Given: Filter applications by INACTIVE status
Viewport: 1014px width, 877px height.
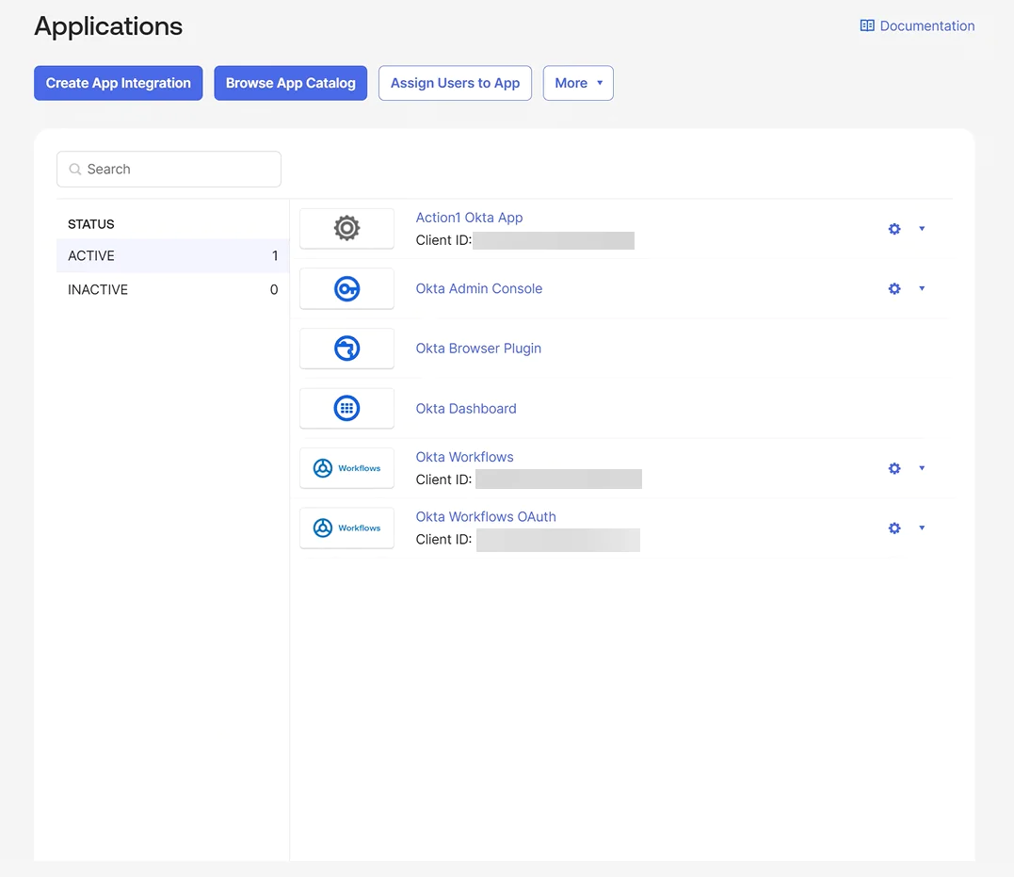Looking at the screenshot, I should tap(97, 289).
